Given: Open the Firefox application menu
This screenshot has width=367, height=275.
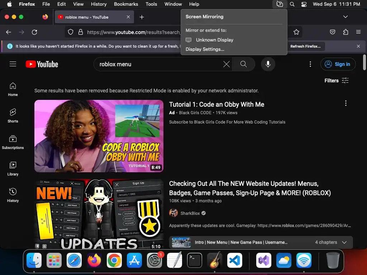Looking at the screenshot, I should (358, 32).
